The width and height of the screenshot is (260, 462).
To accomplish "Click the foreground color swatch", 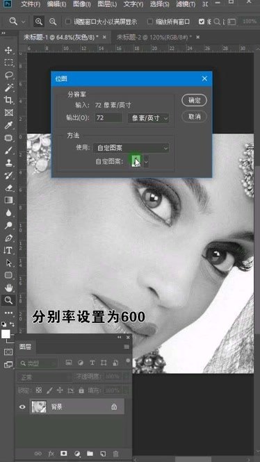I will (6, 334).
